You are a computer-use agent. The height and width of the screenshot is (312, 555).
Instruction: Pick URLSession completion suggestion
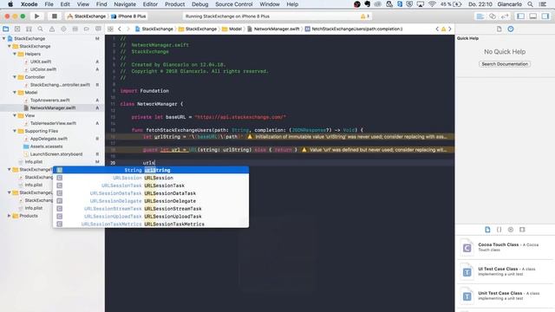pos(151,178)
